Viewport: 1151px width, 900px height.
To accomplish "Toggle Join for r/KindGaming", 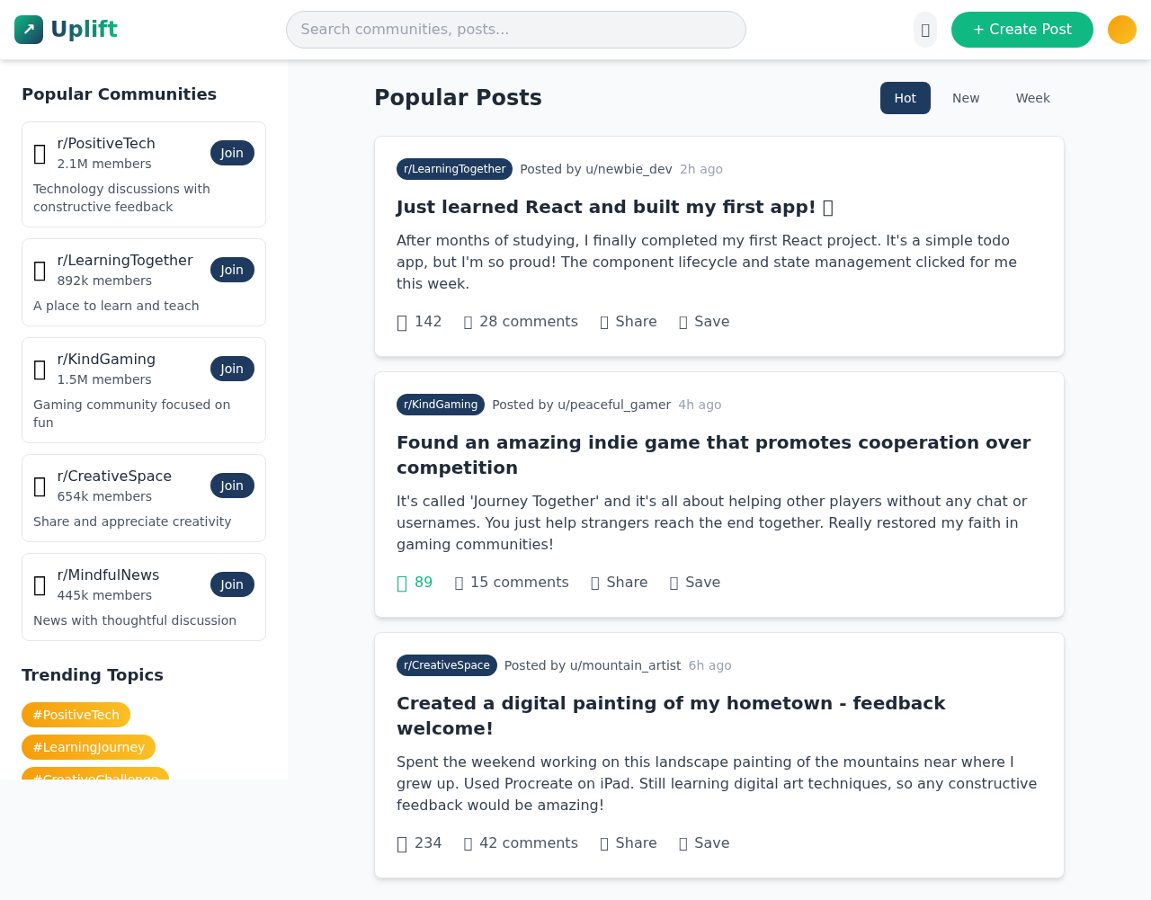I will (232, 368).
